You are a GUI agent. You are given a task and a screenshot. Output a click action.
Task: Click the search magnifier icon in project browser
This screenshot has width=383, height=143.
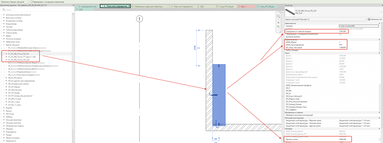click(3, 10)
